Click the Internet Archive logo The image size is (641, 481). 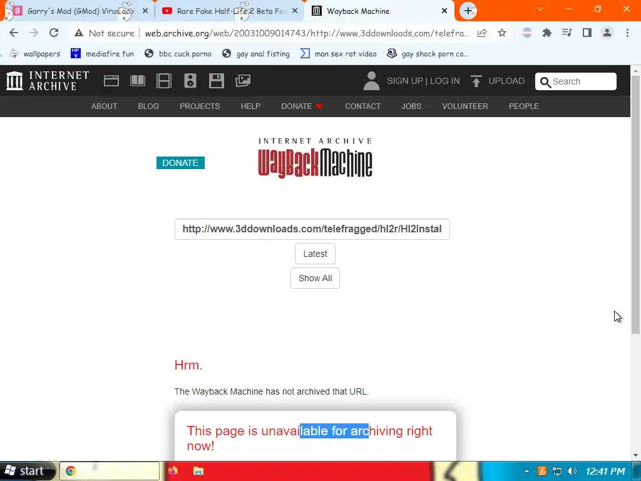pos(48,81)
